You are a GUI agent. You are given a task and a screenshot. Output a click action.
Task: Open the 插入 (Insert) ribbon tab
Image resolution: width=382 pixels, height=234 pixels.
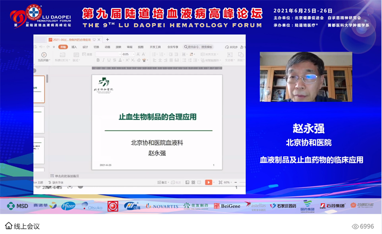coord(74,47)
